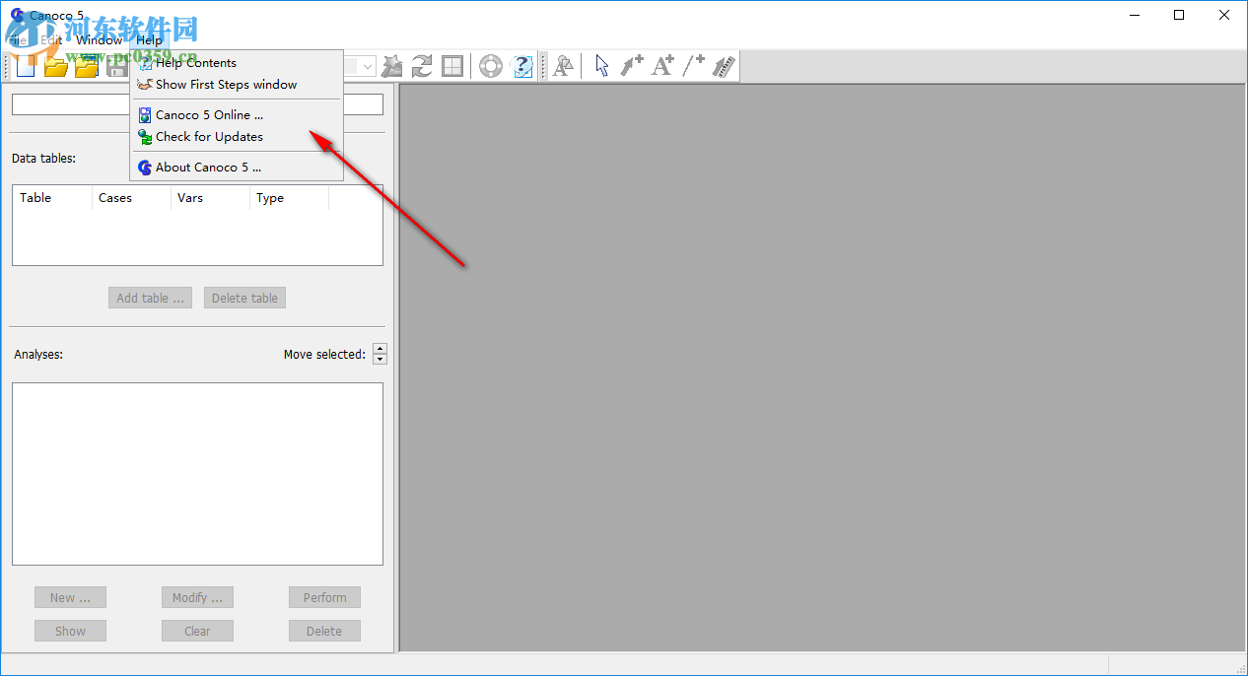
Task: Click the tile windows grid icon
Action: (452, 66)
